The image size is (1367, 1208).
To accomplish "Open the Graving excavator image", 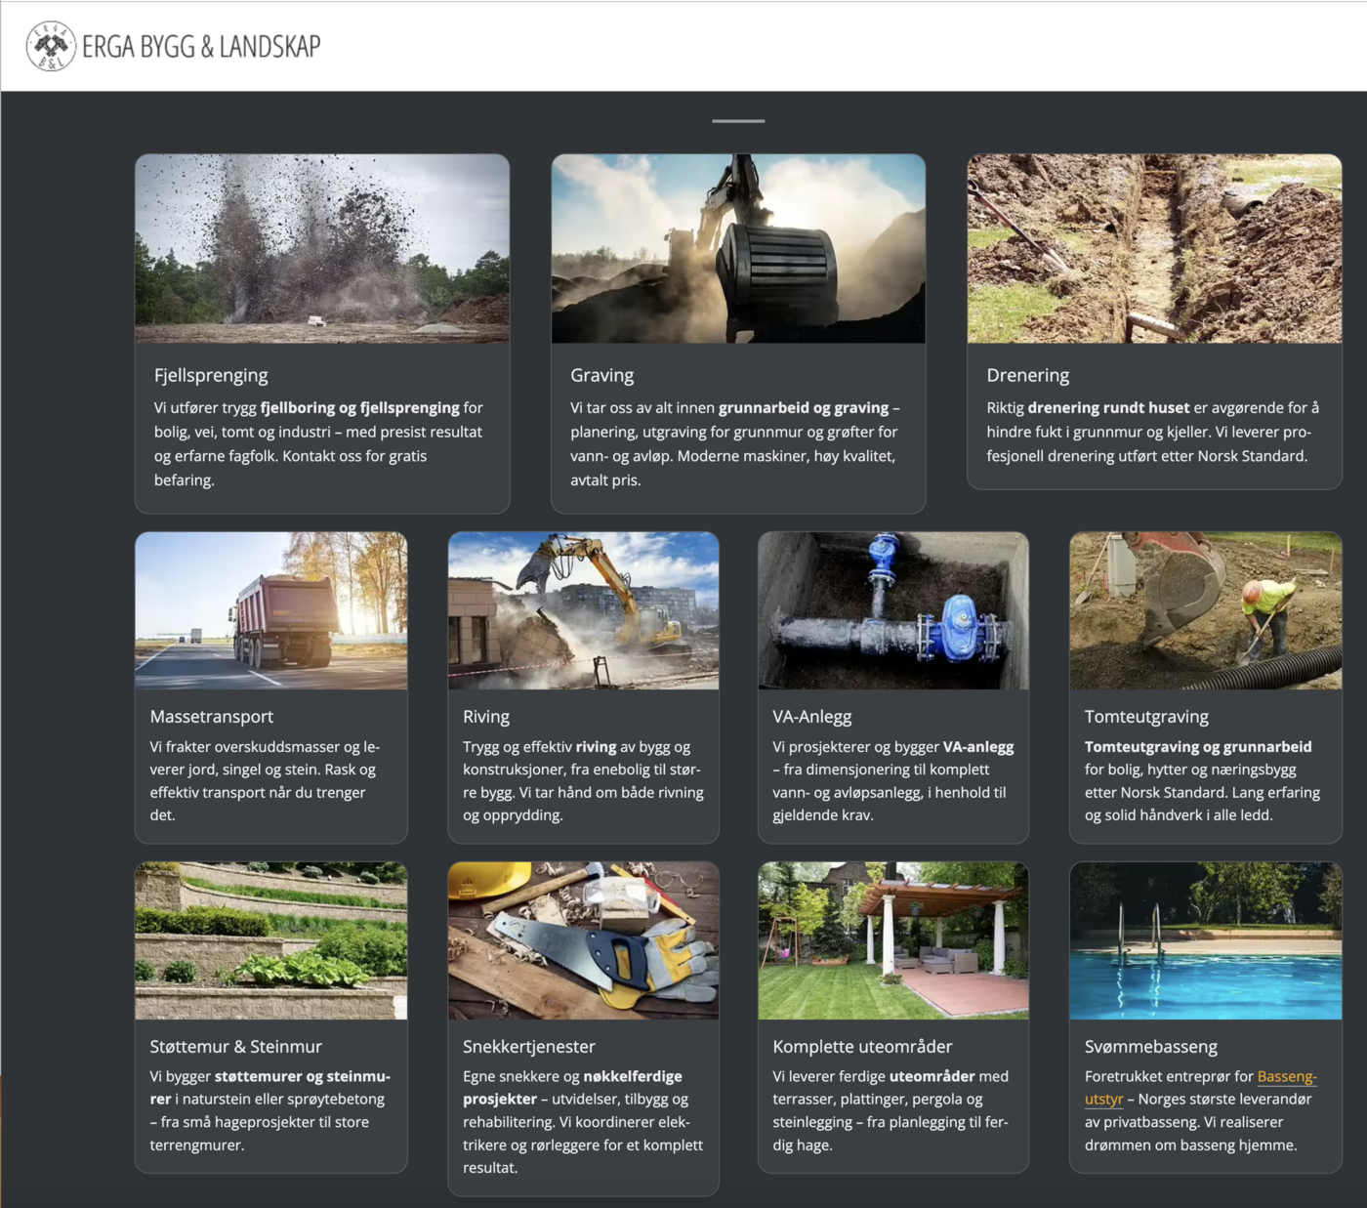I will (738, 248).
